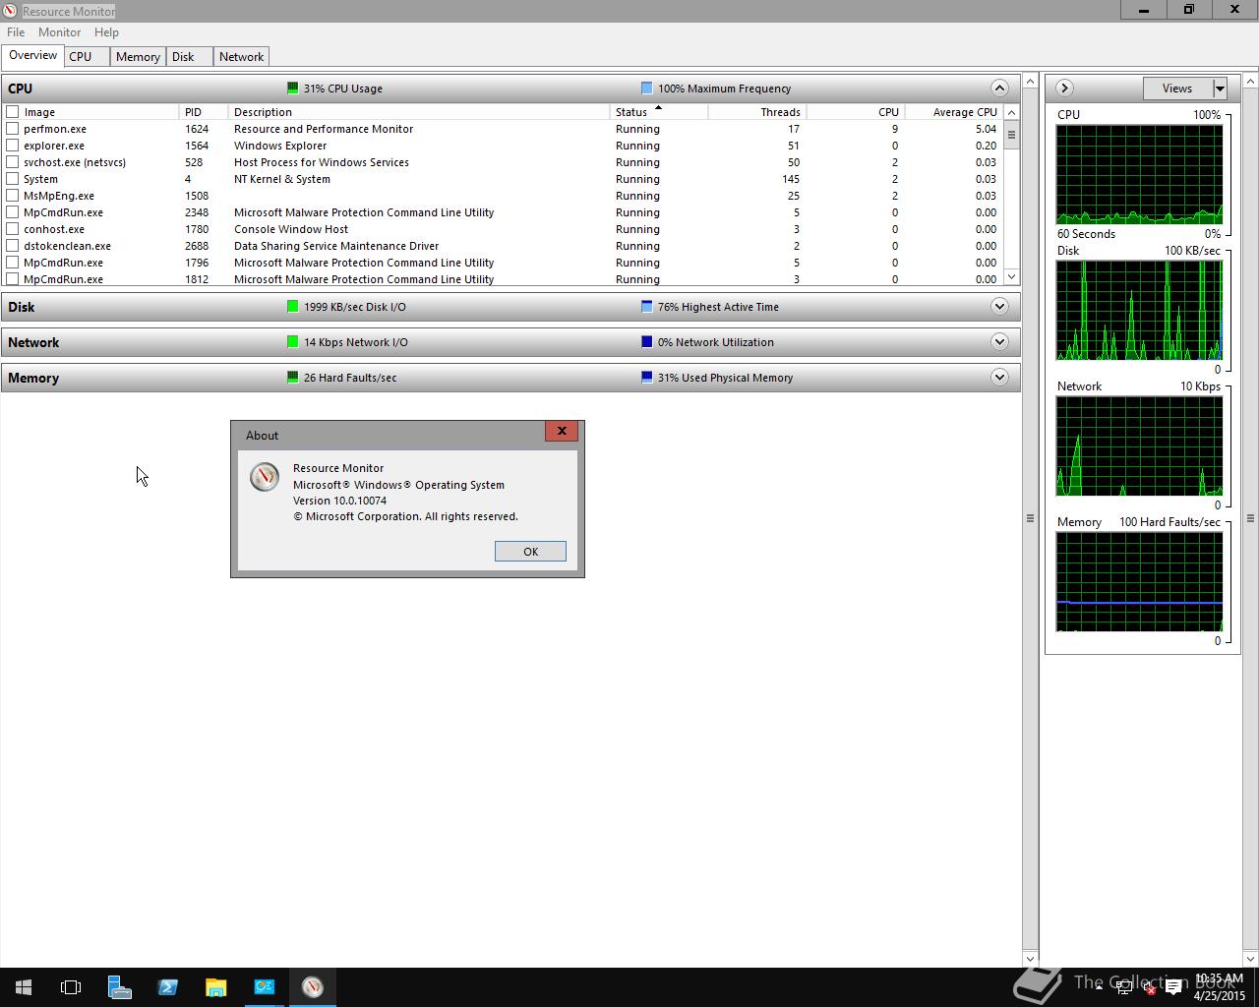Check the MpCmdRun.exe PID 1796 checkbox

tap(13, 263)
